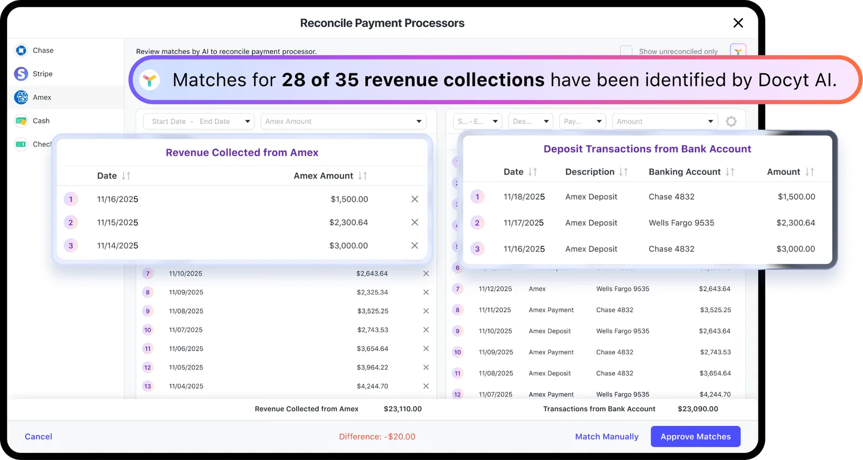The width and height of the screenshot is (863, 460).
Task: Remove match for 11/08/2025 $3,525.25 row
Action: coord(426,311)
